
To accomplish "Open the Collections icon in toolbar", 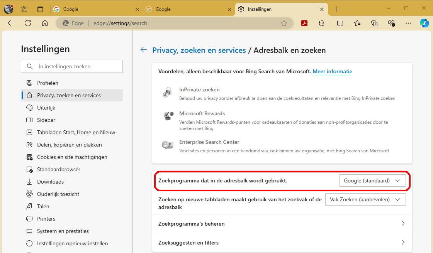I will (374, 23).
